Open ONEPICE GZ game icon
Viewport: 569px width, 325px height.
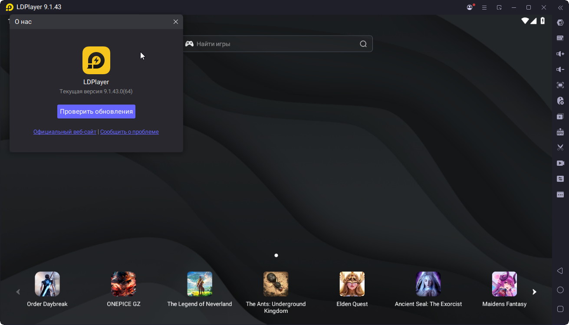(124, 284)
